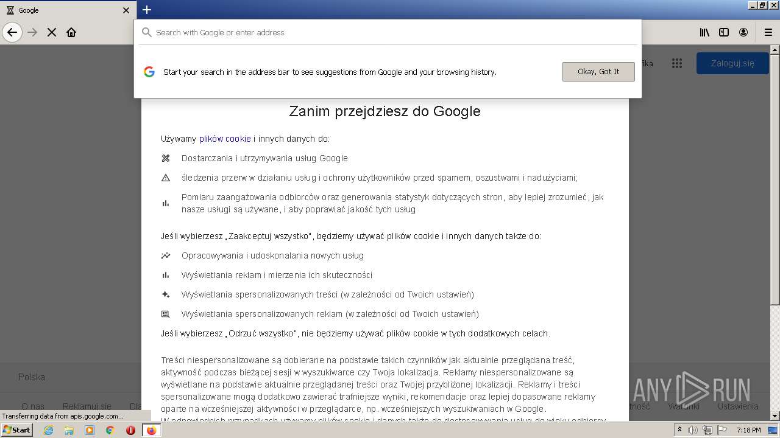Viewport: 780px width, 438px height.
Task: Open the O nas footer link
Action: (33, 406)
